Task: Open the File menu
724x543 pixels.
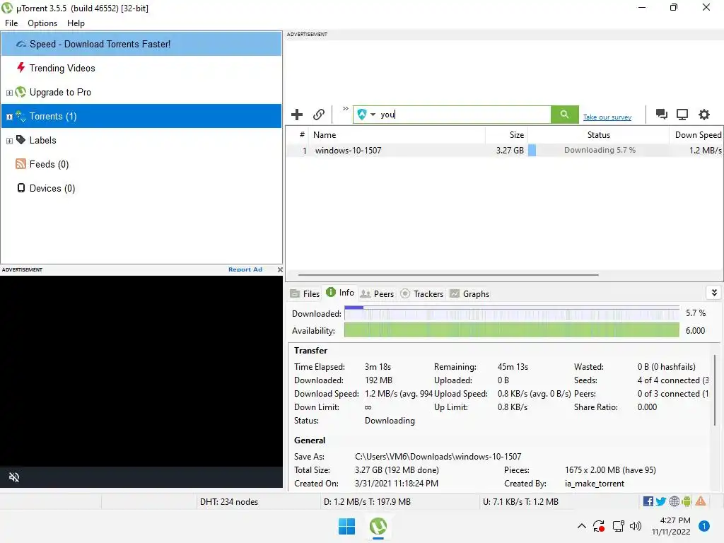Action: pos(11,23)
